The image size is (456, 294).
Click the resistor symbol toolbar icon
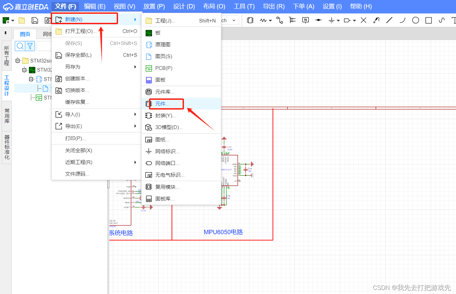(263, 20)
